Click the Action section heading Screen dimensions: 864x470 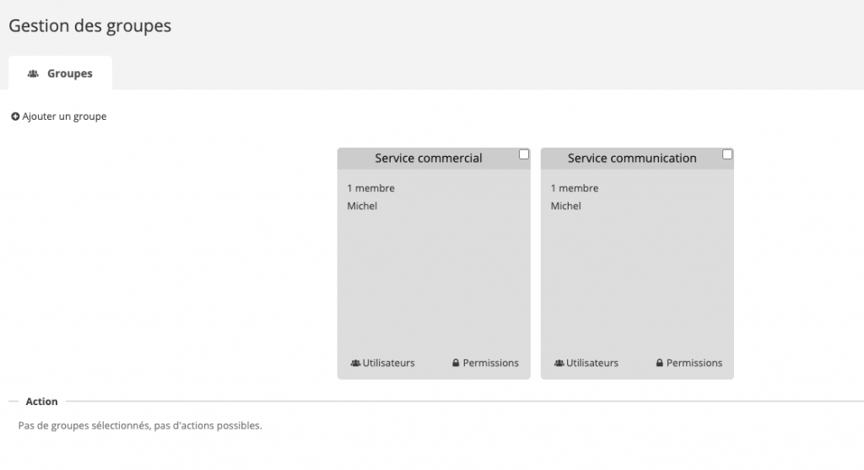pyautogui.click(x=41, y=402)
